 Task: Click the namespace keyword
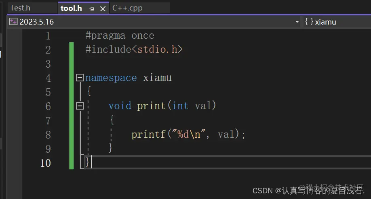111,78
